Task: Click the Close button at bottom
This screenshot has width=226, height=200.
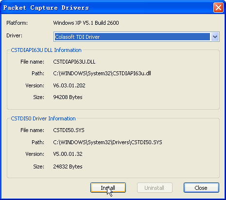Action: coord(201,188)
